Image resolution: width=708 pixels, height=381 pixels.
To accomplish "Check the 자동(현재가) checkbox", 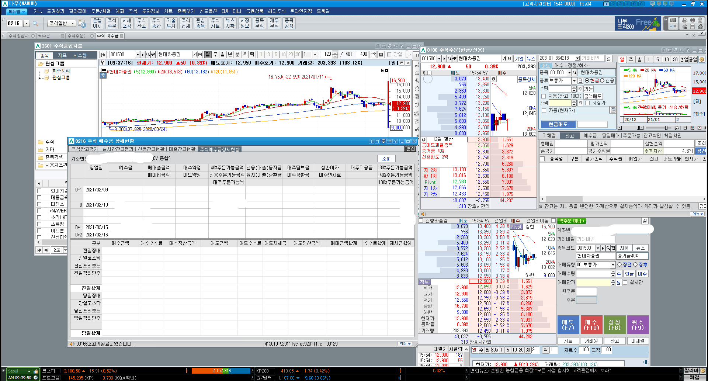I will pos(544,110).
